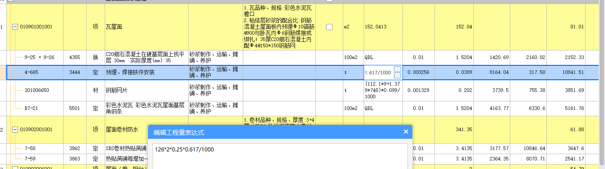Click the 编辑工程量表达式 dialog title bar
The image size is (605, 169).
[280, 132]
